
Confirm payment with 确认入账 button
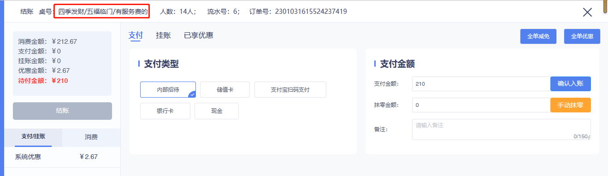[571, 84]
